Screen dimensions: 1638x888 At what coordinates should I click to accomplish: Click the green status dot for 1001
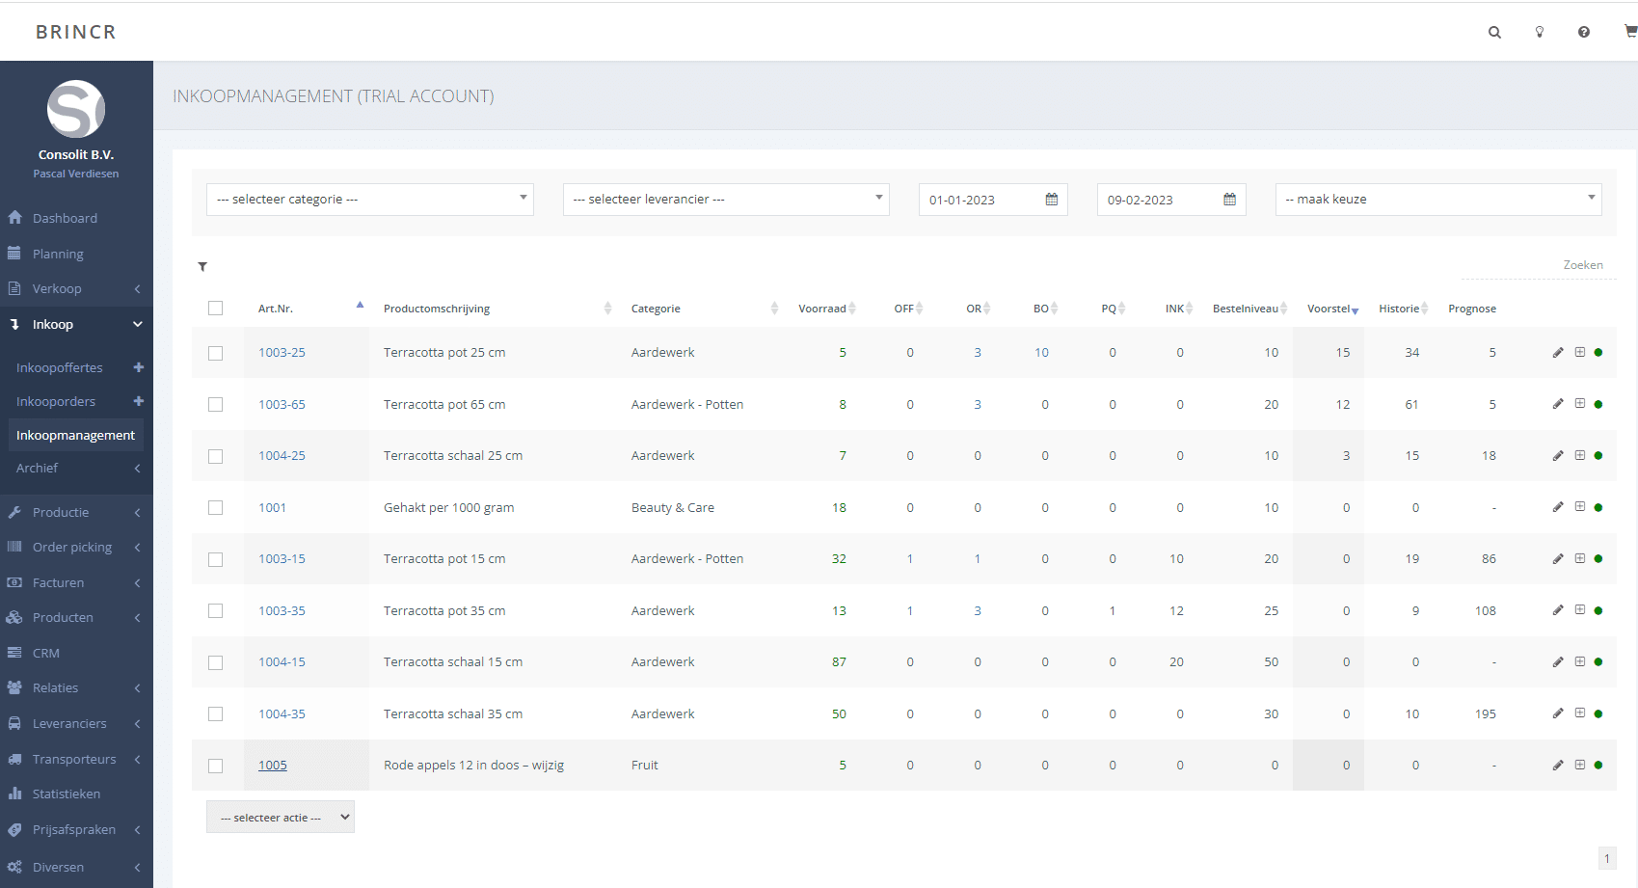click(x=1598, y=507)
